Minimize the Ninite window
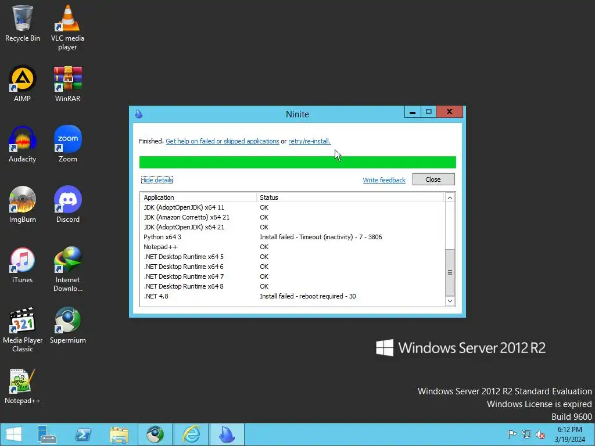The image size is (595, 446). click(413, 112)
